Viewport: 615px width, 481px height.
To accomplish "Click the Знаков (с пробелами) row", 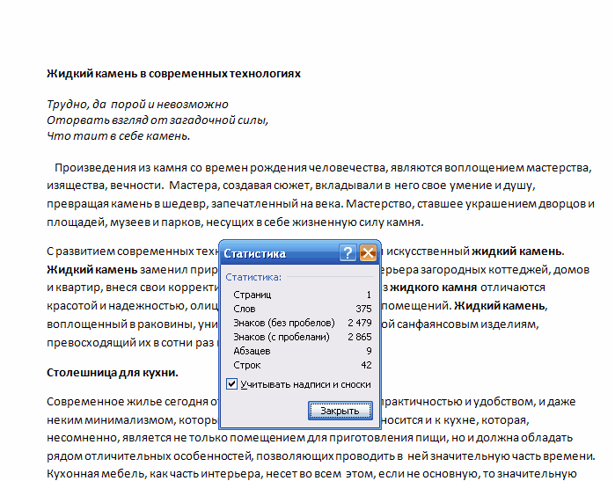I will click(x=302, y=337).
